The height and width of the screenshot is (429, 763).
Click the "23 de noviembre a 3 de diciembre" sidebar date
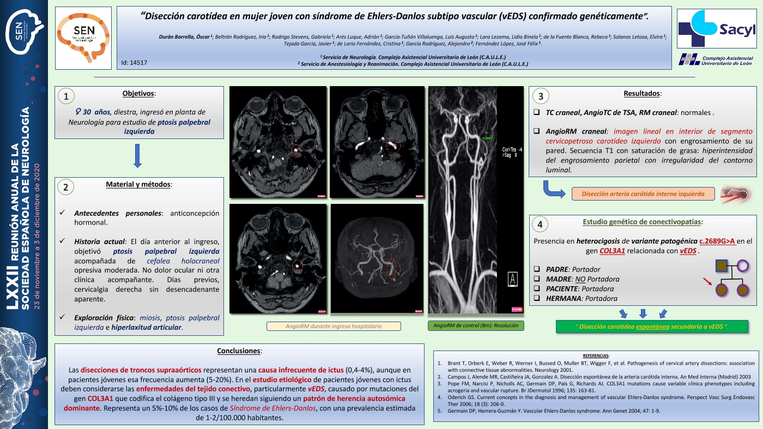click(38, 235)
